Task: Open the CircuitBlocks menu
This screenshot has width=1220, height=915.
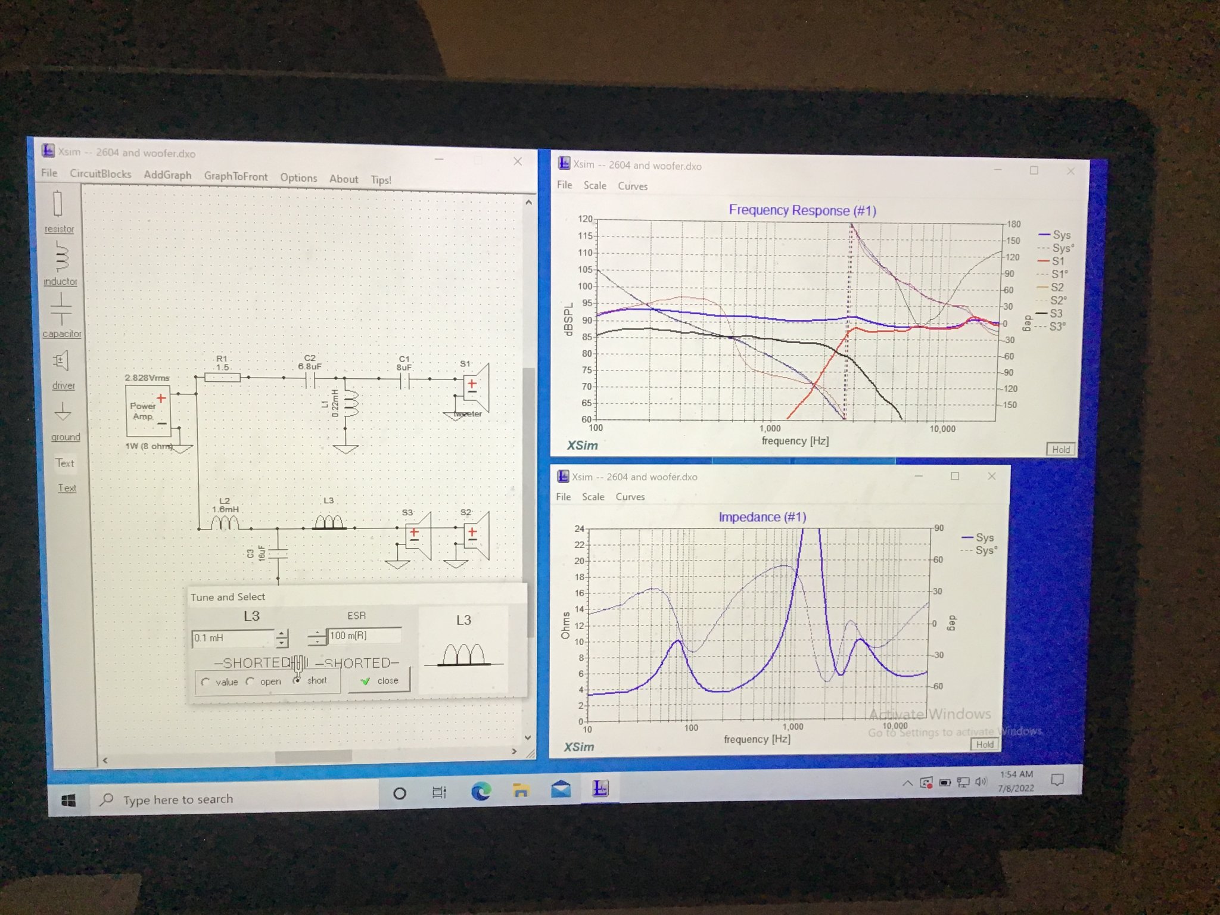Action: pyautogui.click(x=100, y=174)
